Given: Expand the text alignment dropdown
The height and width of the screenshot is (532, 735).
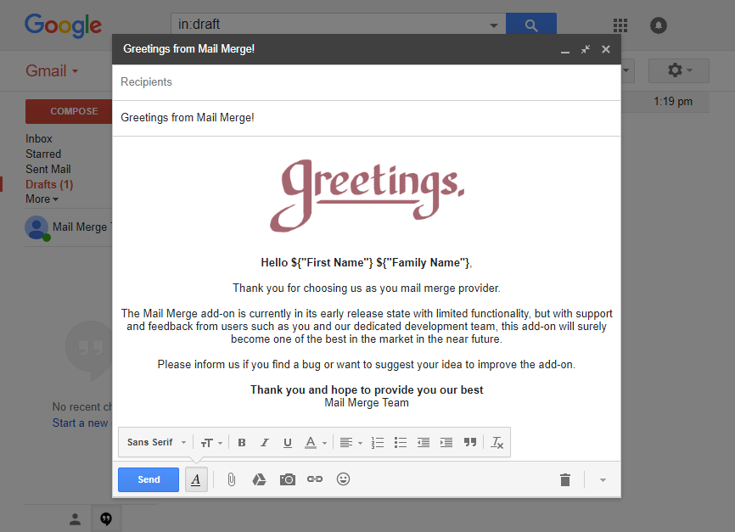Looking at the screenshot, I should [x=350, y=443].
